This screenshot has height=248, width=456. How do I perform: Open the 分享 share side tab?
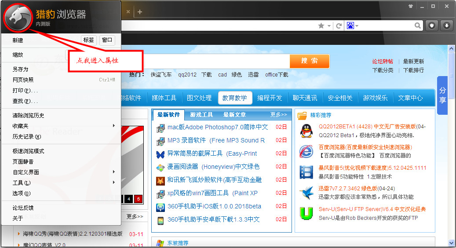(x=442, y=95)
